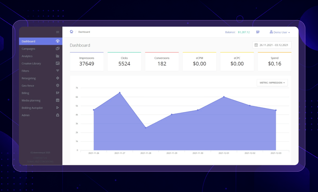Image resolution: width=318 pixels, height=192 pixels.
Task: Select the Conversions 182 stat card
Action: tap(162, 62)
